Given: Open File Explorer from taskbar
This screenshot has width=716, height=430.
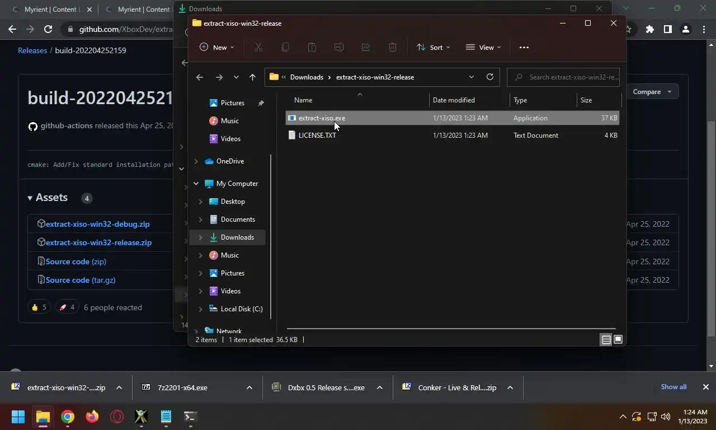Looking at the screenshot, I should pos(43,417).
